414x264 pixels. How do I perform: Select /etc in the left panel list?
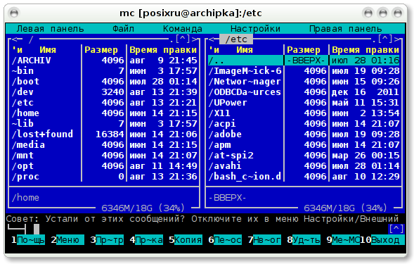pos(104,103)
